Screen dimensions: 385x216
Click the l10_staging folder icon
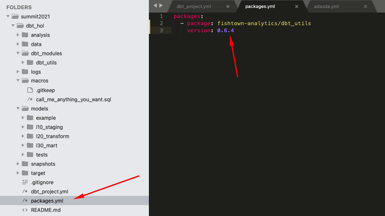30,127
